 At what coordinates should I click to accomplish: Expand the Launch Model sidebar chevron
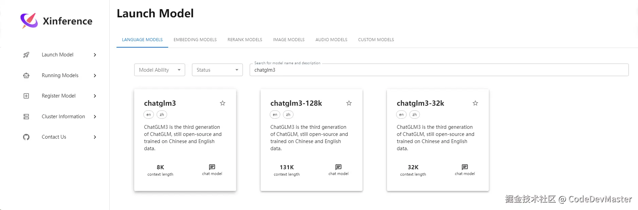95,55
